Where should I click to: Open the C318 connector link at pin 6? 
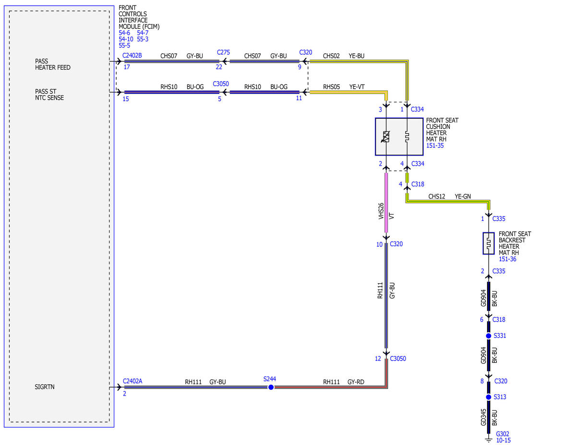pyautogui.click(x=499, y=319)
